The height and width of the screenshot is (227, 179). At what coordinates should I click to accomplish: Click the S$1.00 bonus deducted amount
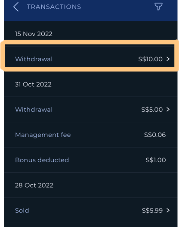(156, 160)
